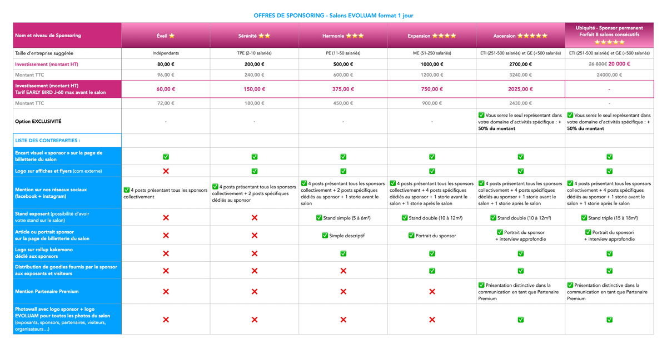Click green checkmark for Harmonie rollup kakemono
This screenshot has width=667, height=349.
pos(344,253)
